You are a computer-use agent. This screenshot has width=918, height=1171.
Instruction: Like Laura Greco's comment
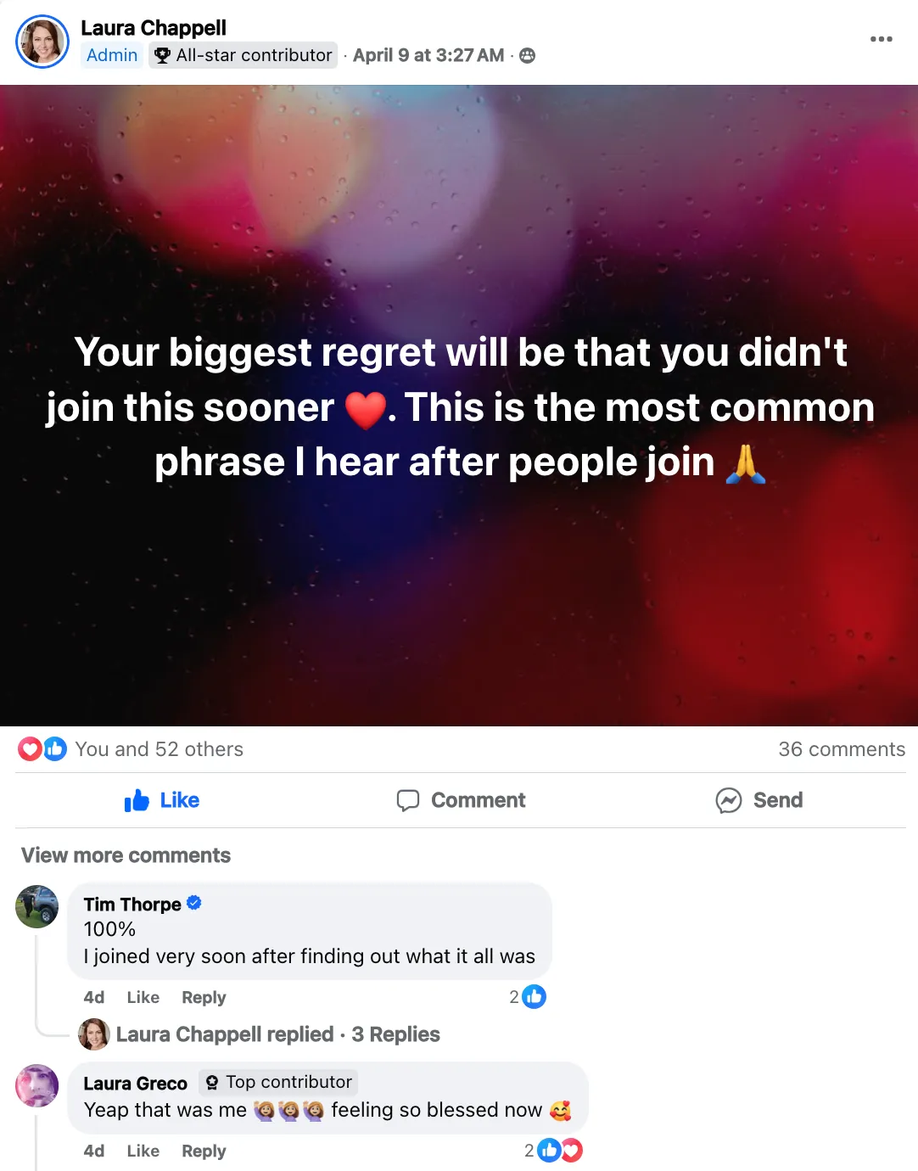click(143, 1151)
